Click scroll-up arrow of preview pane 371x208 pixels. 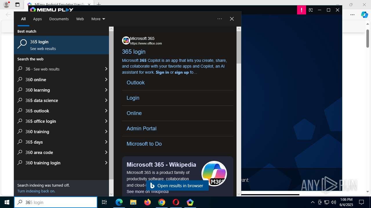pos(239,29)
